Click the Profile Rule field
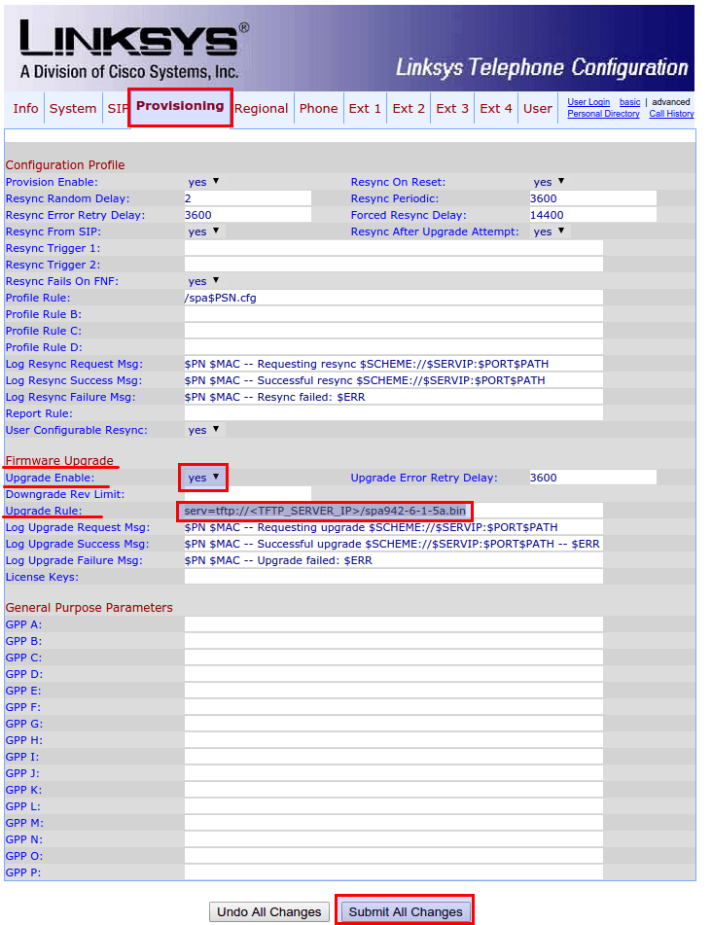This screenshot has width=712, height=925. coord(394,298)
